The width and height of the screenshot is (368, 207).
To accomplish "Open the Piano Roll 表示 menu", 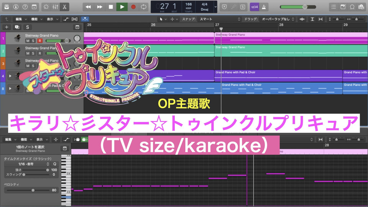I will 42,140.
